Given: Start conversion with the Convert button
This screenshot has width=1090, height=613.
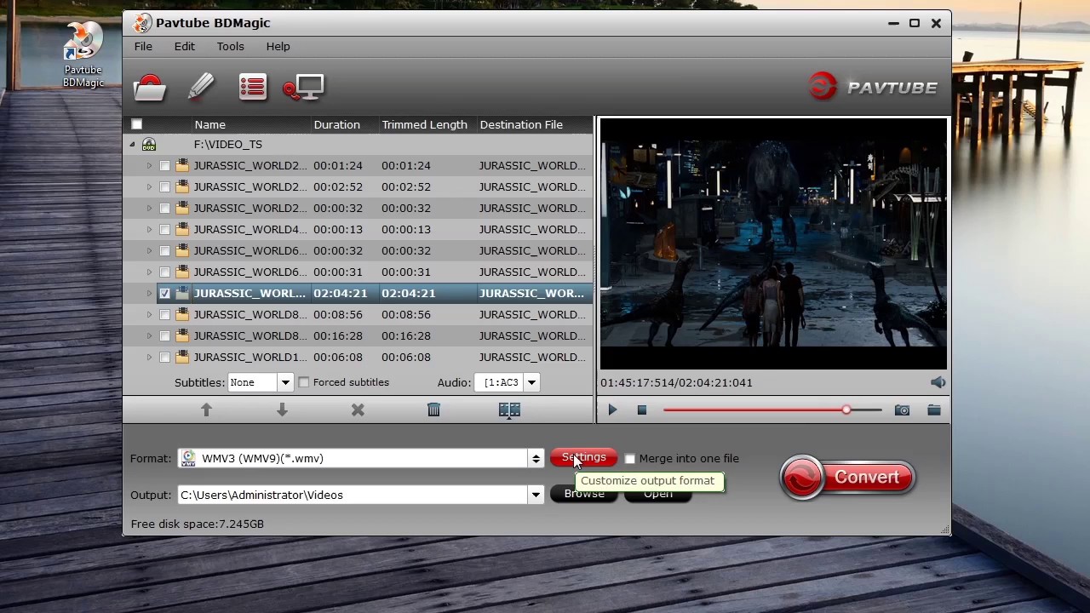Looking at the screenshot, I should click(847, 478).
